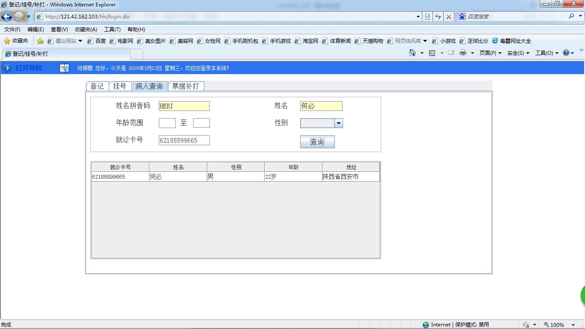Click the RSS feed icon on the toolbar

click(432, 53)
